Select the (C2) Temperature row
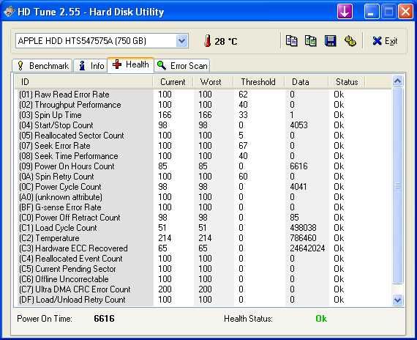This screenshot has width=417, height=340. click(x=203, y=238)
